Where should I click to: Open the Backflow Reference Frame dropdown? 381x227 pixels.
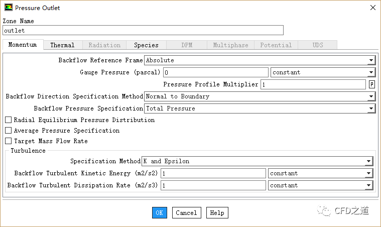point(371,60)
